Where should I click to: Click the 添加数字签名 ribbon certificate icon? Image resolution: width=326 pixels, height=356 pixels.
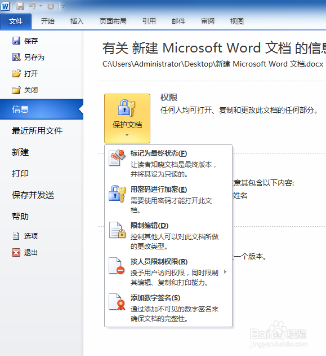(117, 302)
